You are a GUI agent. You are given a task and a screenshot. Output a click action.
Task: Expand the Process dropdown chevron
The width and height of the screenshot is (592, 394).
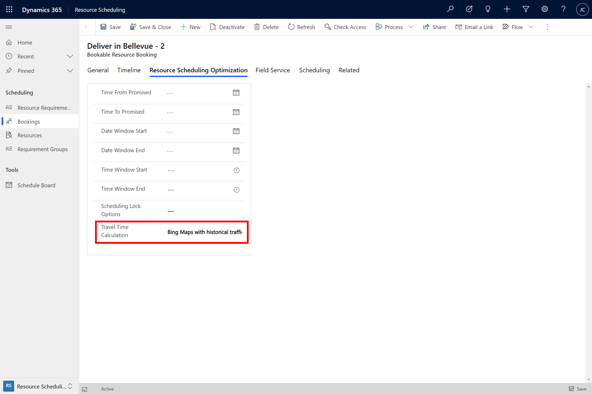click(x=411, y=27)
